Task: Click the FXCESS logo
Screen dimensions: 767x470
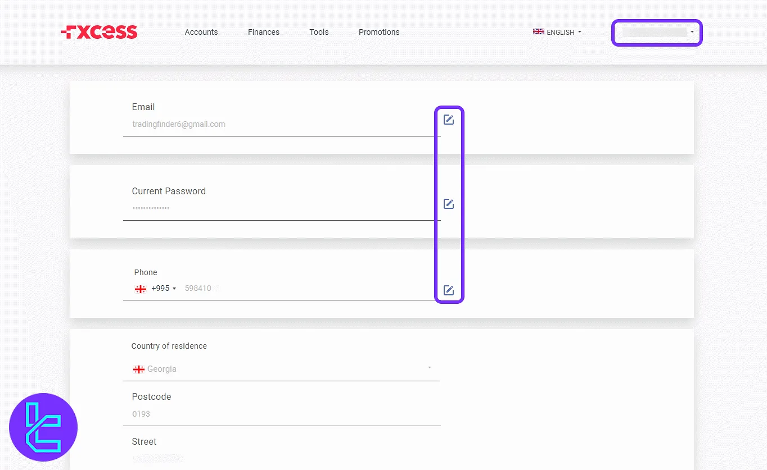Action: point(99,32)
